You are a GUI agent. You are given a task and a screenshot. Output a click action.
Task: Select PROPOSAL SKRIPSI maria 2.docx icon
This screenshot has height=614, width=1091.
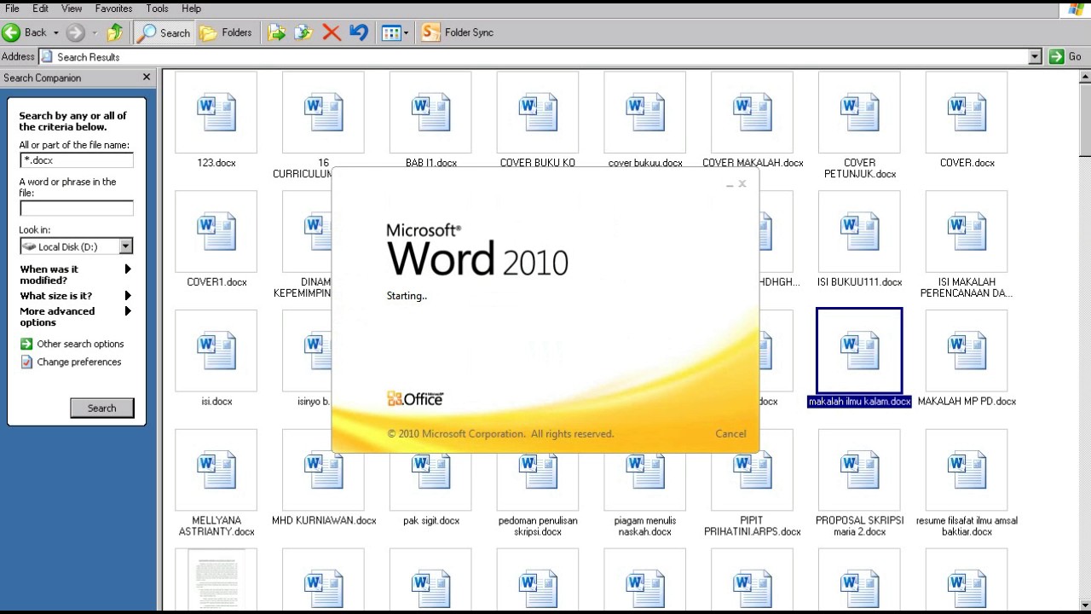[x=859, y=471]
